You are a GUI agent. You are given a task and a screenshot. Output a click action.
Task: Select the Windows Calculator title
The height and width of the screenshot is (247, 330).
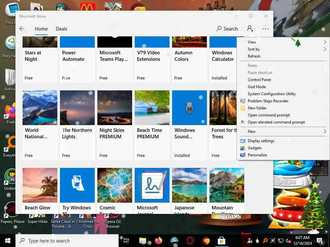pos(223,56)
